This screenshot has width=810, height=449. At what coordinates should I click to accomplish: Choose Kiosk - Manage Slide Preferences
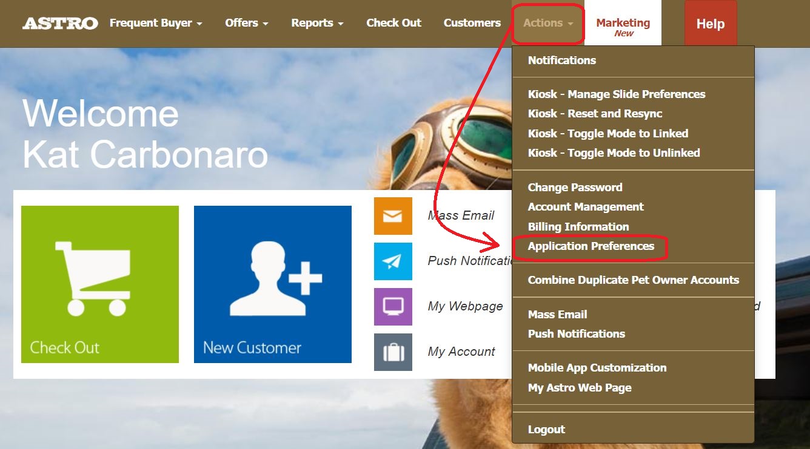[617, 94]
